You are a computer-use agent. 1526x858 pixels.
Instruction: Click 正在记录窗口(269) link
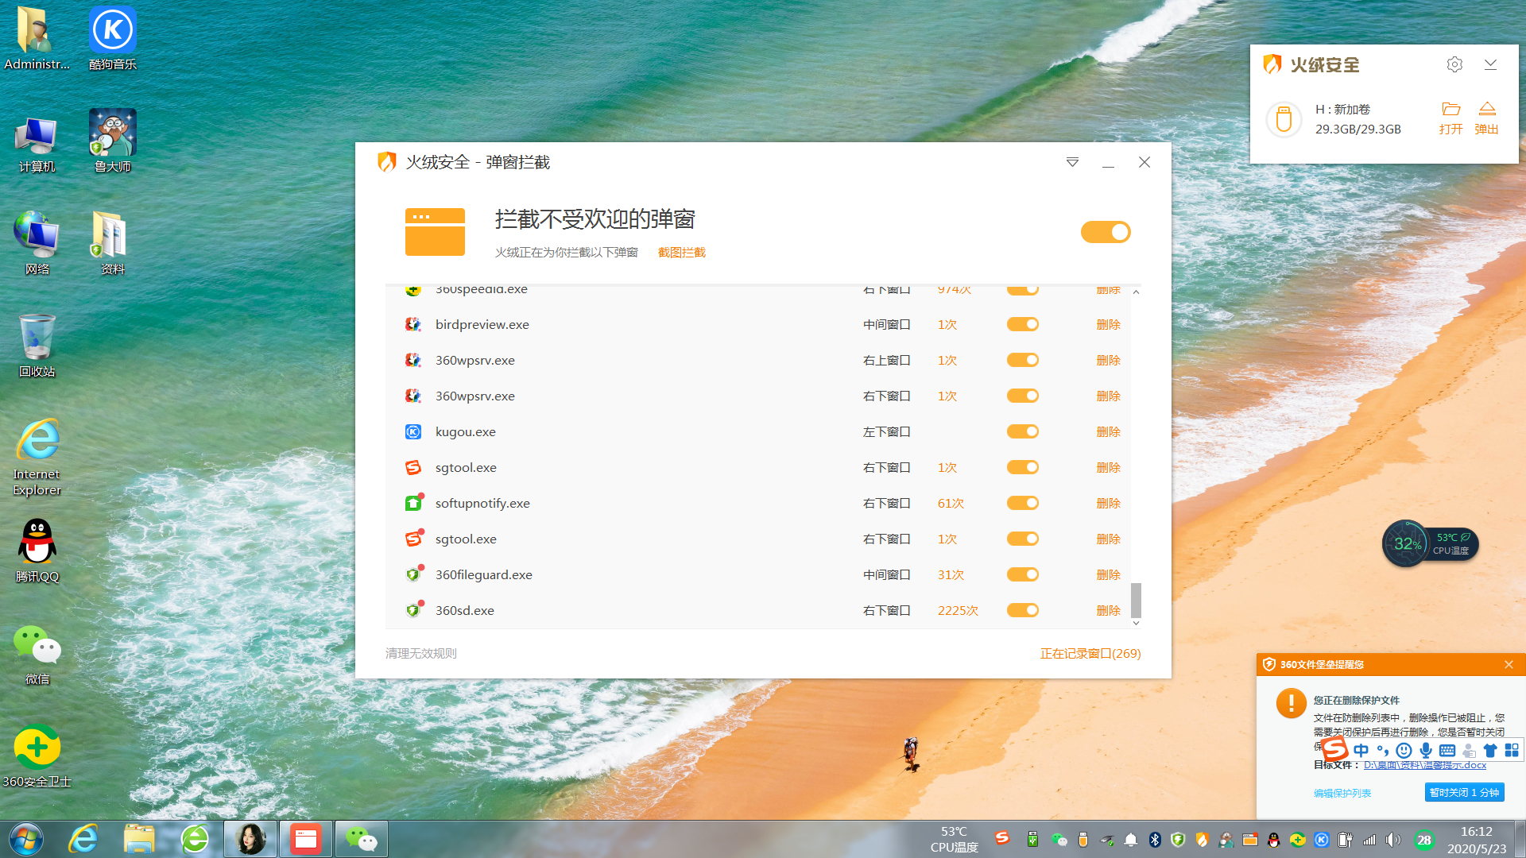(x=1090, y=653)
